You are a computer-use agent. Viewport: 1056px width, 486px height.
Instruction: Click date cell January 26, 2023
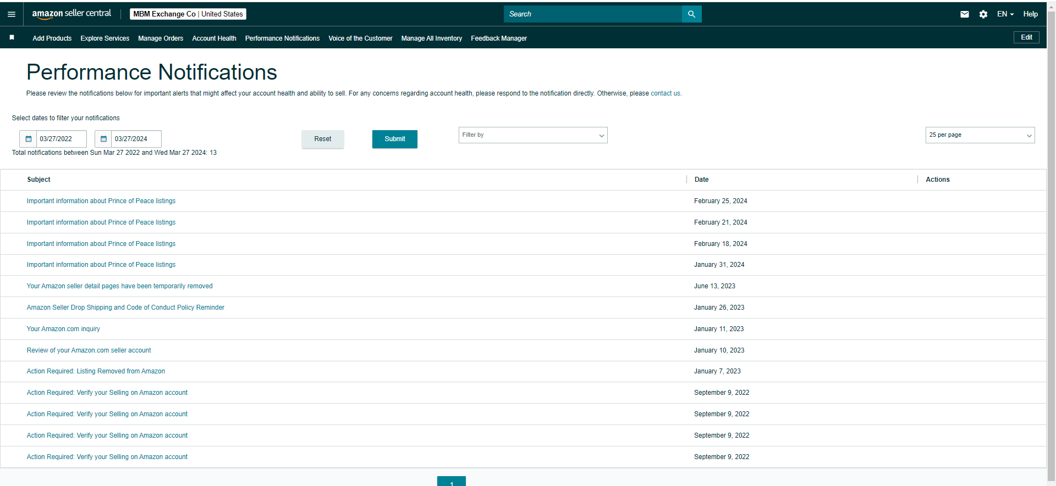pyautogui.click(x=719, y=308)
